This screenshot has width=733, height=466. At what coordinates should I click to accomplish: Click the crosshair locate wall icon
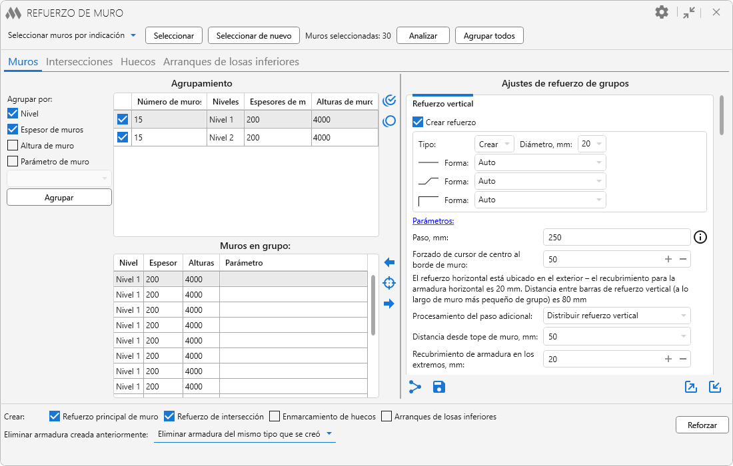point(390,284)
